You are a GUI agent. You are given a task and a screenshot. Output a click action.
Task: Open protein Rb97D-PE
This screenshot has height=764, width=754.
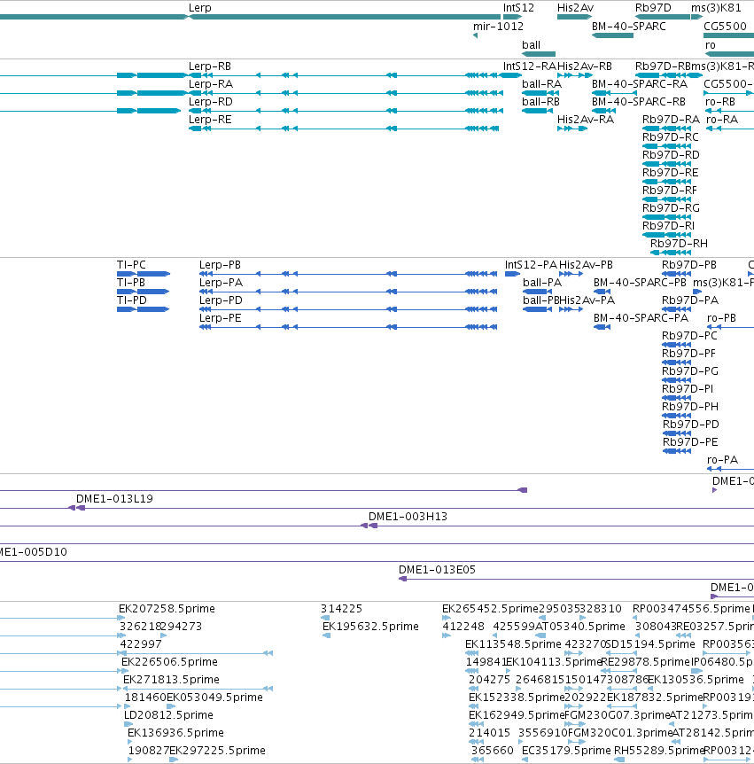point(690,442)
